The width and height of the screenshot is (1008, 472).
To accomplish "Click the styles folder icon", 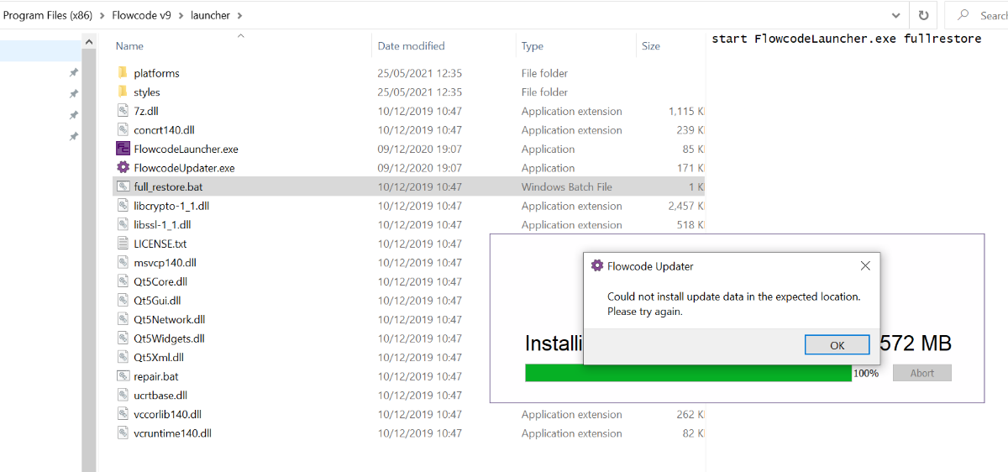I will click(123, 92).
